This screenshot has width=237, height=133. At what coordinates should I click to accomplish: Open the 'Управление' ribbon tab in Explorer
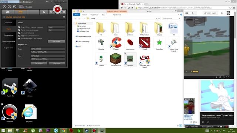(117, 15)
